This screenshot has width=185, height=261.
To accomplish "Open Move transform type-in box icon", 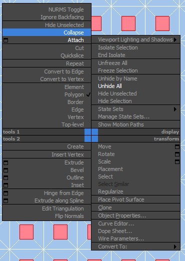I will [x=177, y=146].
